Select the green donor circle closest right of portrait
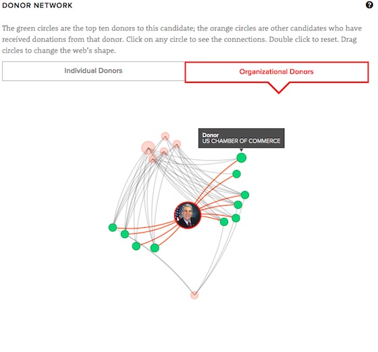 pyautogui.click(x=224, y=222)
